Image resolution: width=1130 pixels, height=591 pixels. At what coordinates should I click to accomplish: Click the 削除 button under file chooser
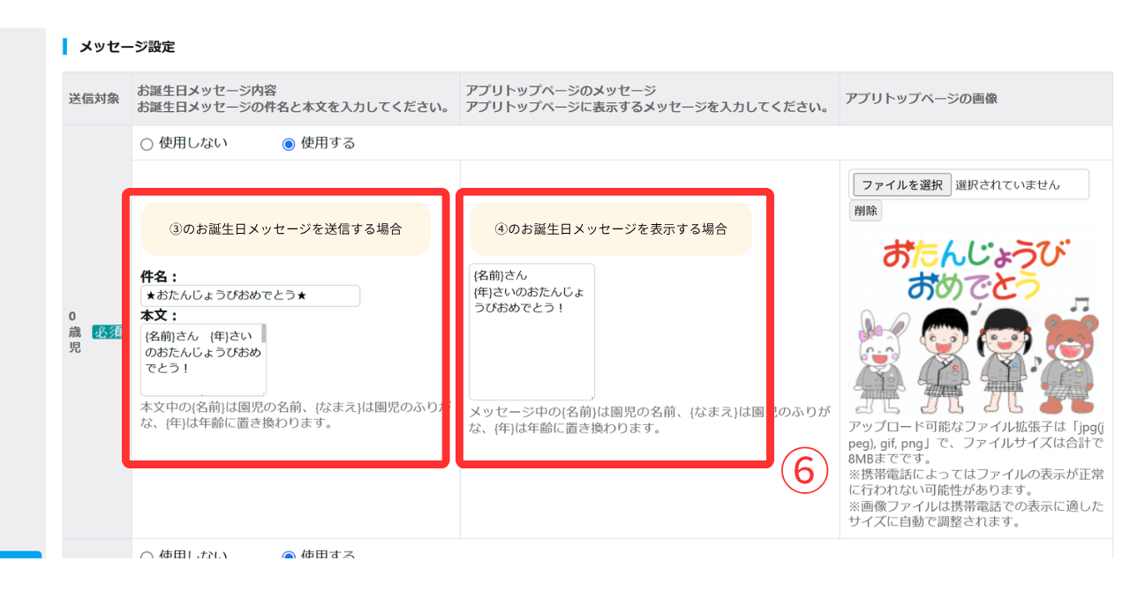[866, 211]
